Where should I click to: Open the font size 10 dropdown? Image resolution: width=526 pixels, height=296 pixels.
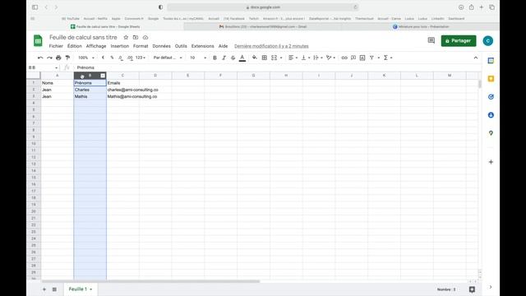[198, 58]
